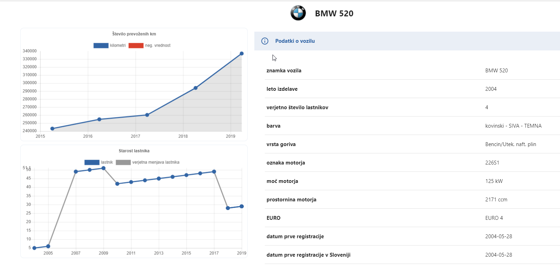Click the Starost lastnika chart title
This screenshot has width=560, height=265.
(x=134, y=151)
